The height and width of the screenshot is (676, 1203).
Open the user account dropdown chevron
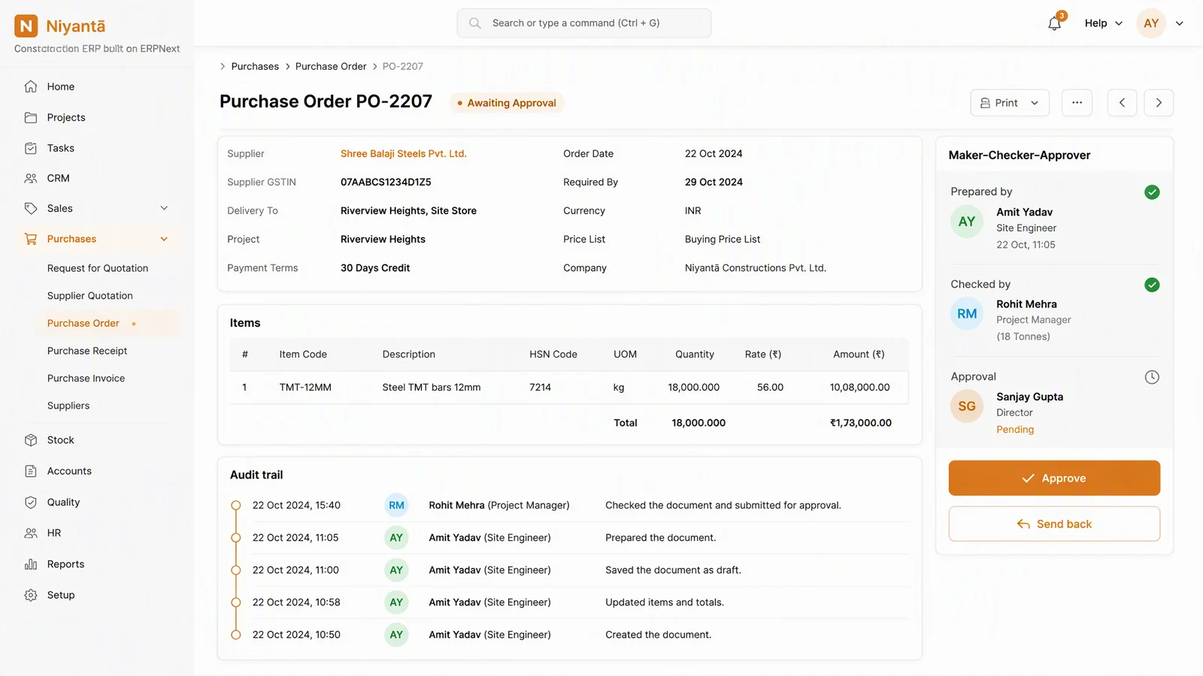(1180, 23)
